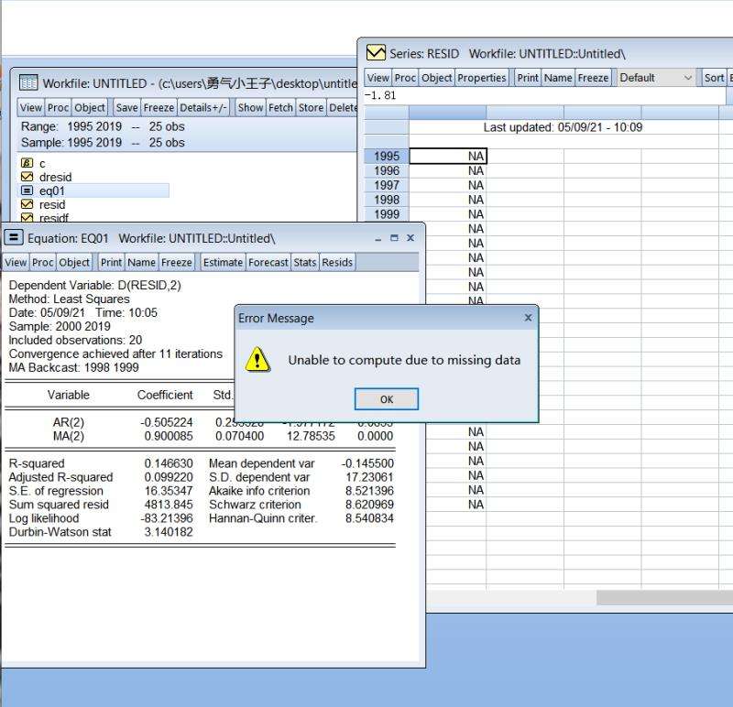
Task: Click Estimate in the equation toolbar
Action: 223,262
